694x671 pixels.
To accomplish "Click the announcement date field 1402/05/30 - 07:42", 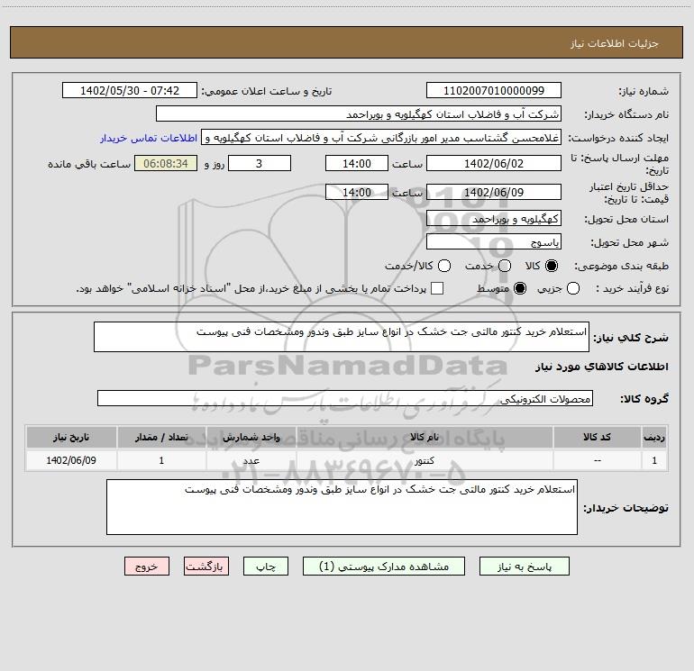I will click(130, 90).
